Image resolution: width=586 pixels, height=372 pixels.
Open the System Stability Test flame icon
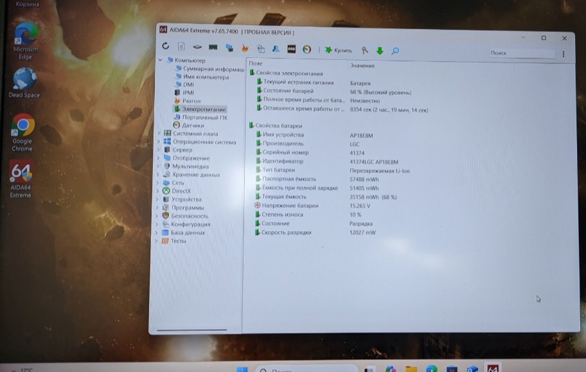pyautogui.click(x=244, y=47)
